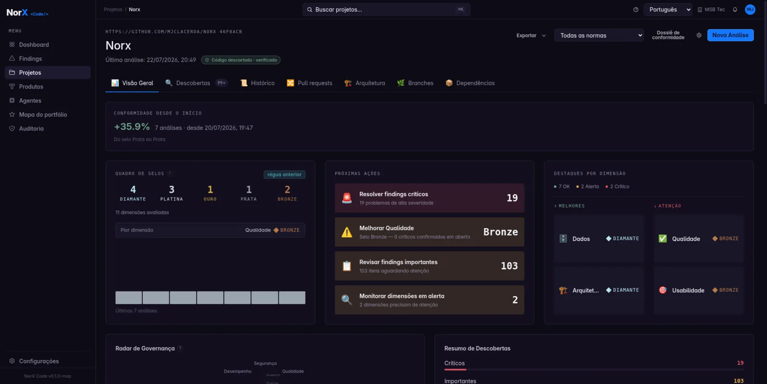Open the Monitorar dimensões em alerta card
767x384 pixels.
pyautogui.click(x=430, y=300)
